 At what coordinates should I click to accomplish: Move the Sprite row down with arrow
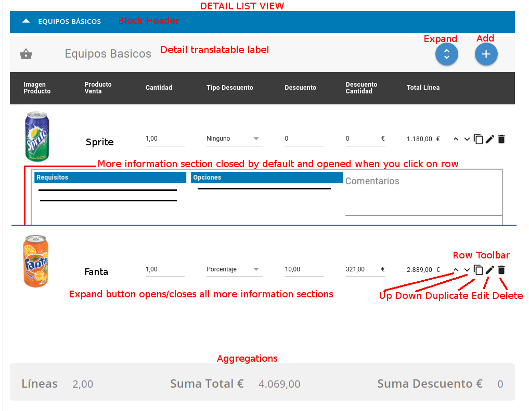pyautogui.click(x=467, y=139)
